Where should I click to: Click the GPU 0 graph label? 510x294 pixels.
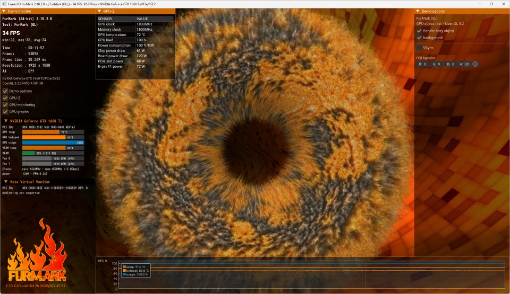102,261
